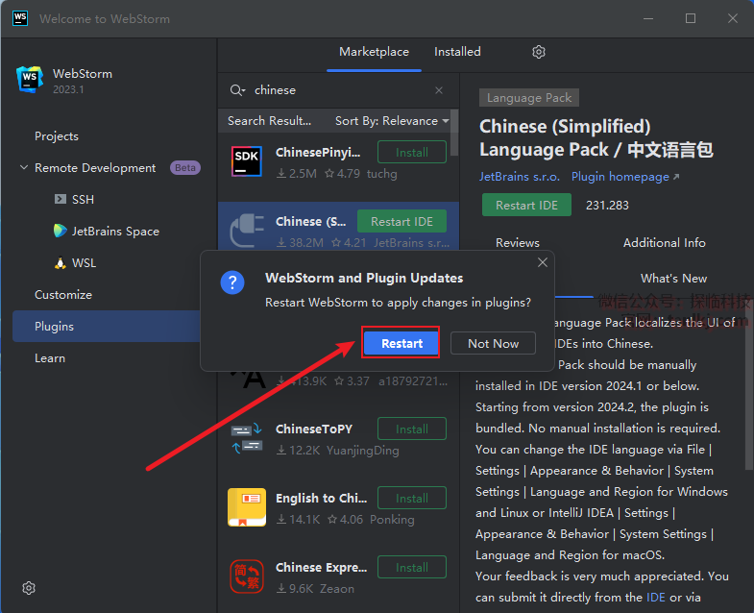
Task: Select English to Chi... plugin name
Action: 321,498
